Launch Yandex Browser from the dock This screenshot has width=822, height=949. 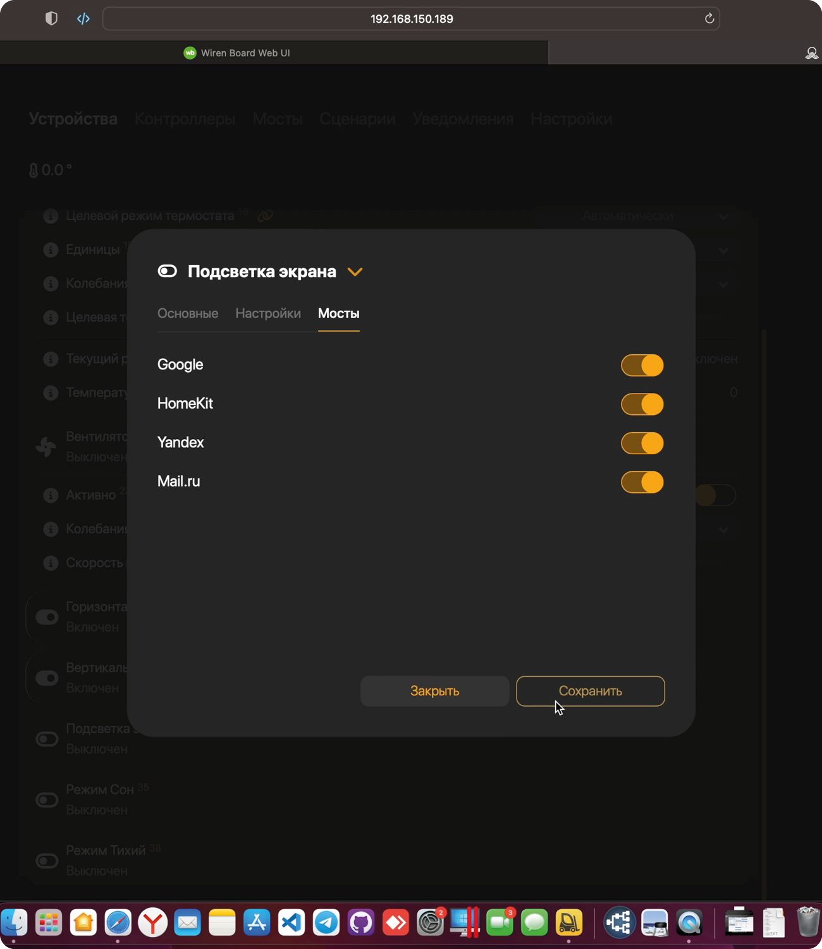coord(153,922)
